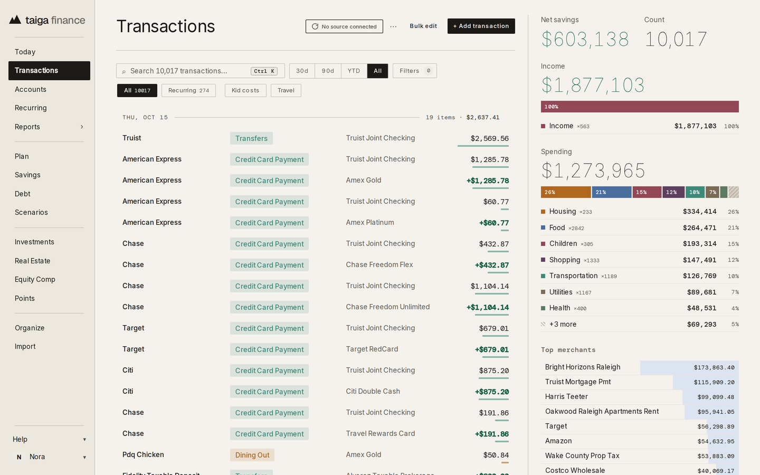Open the three-dot more options menu
760x475 pixels.
click(x=393, y=26)
